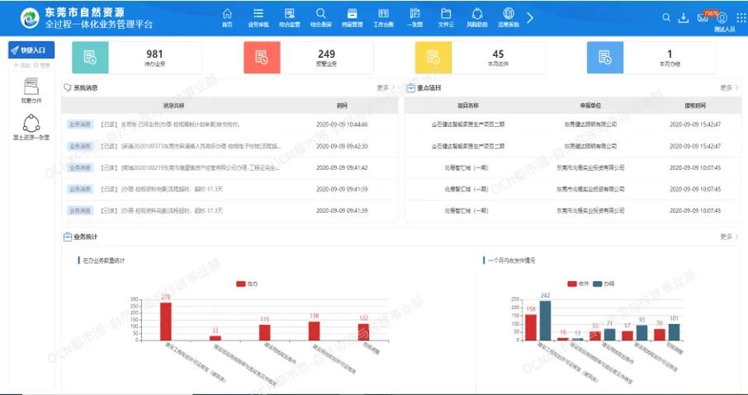This screenshot has width=748, height=395.
Task: Click the 我要办件 shortcut icon
Action: [31, 89]
